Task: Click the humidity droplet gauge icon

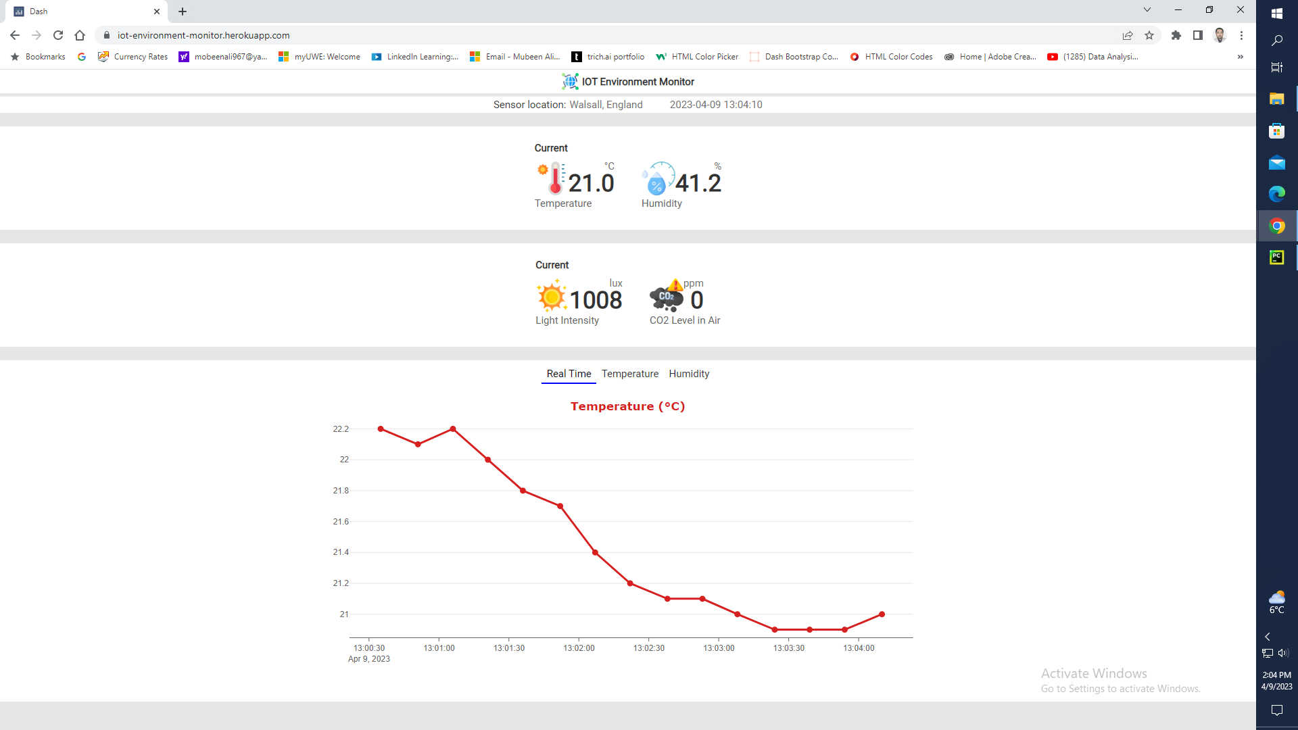Action: pyautogui.click(x=658, y=179)
